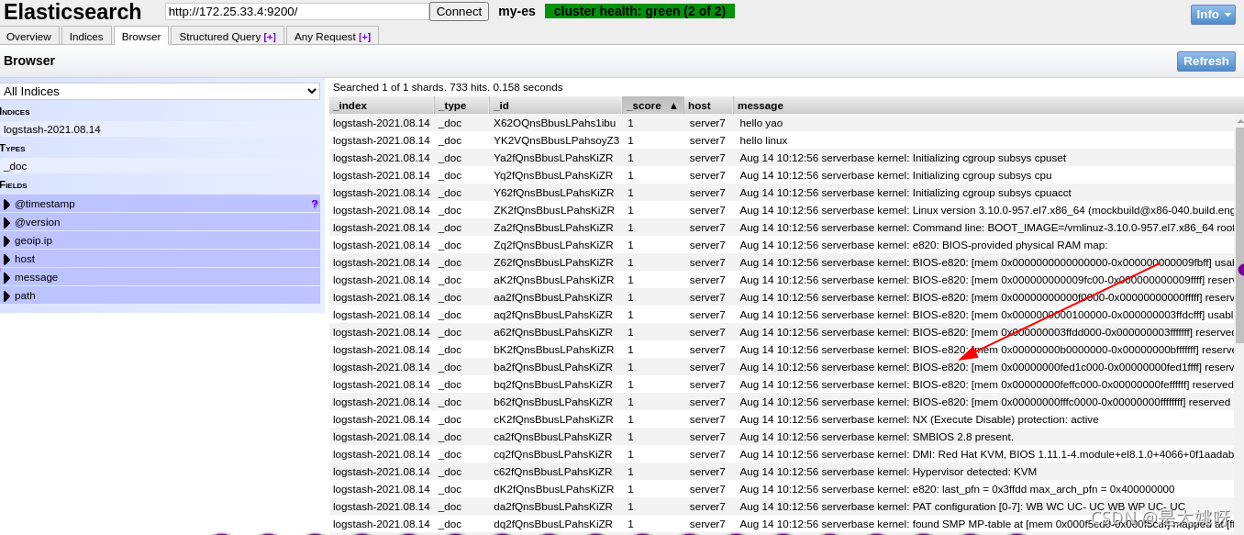
Task: Sort by the _id column header
Action: tap(555, 106)
